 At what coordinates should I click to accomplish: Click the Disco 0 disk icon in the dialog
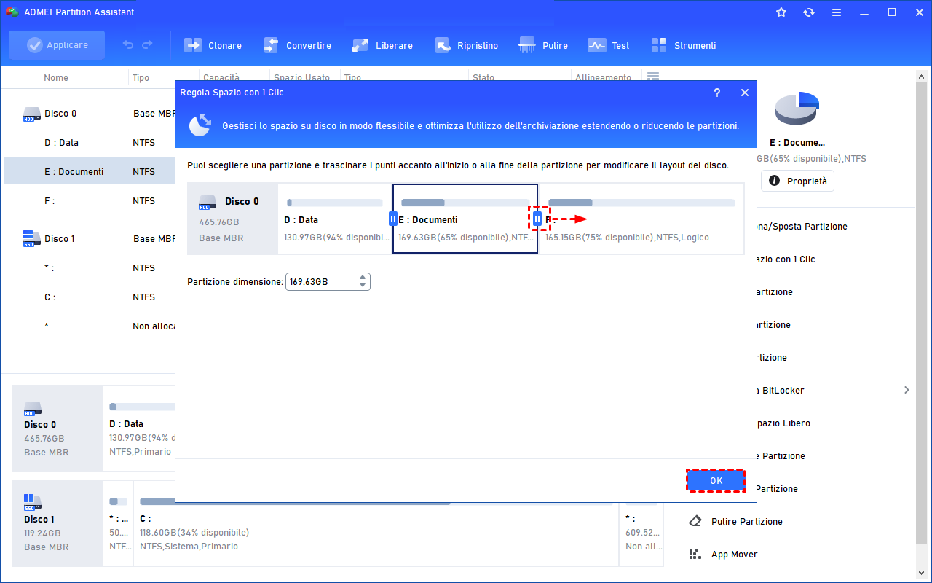208,202
